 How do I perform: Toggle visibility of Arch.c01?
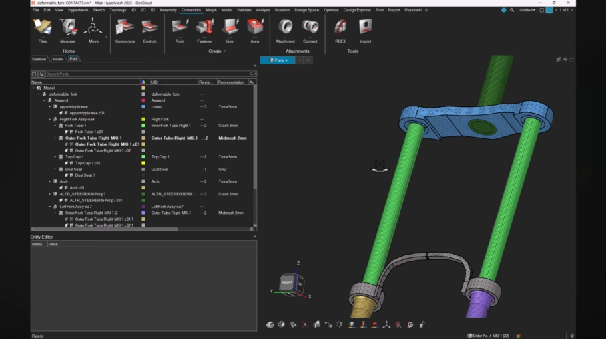[61, 188]
